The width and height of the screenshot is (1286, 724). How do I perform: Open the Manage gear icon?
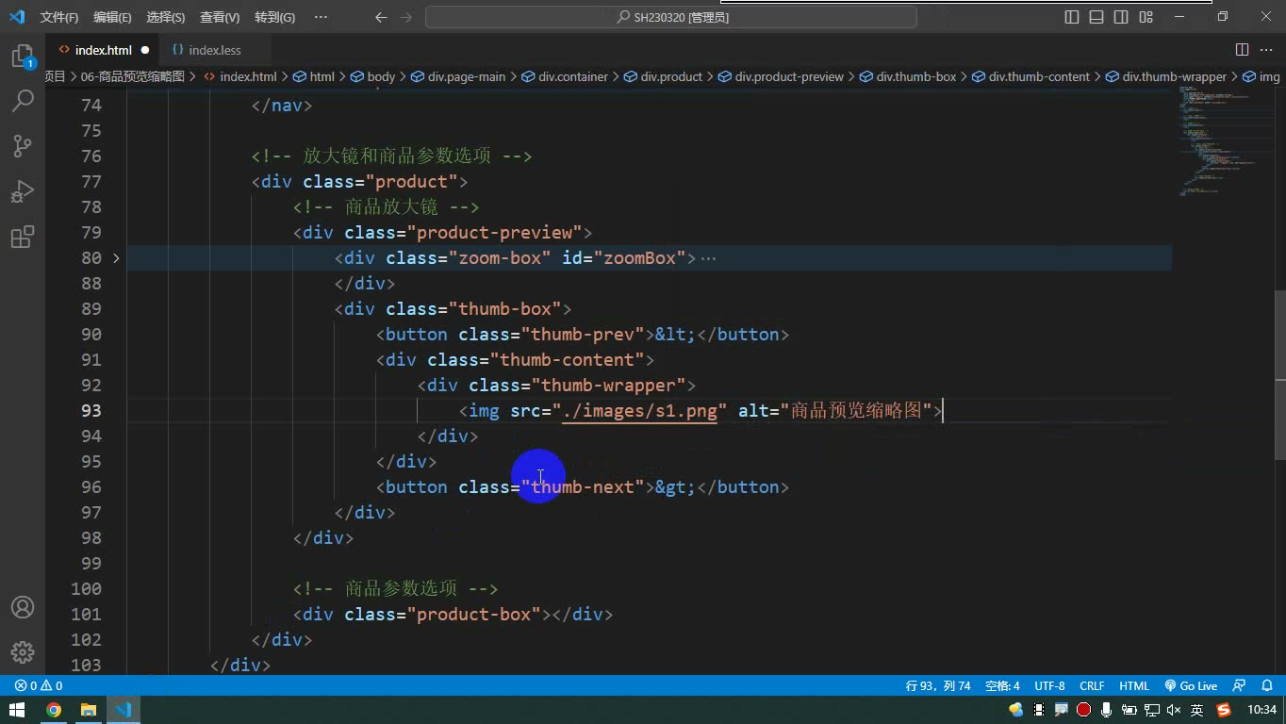tap(23, 651)
